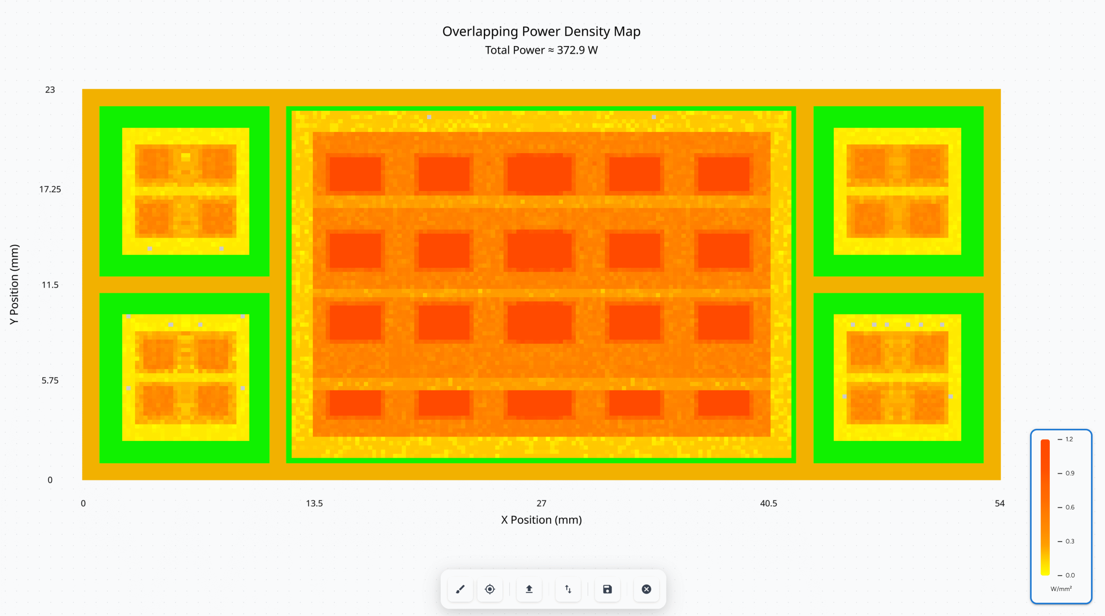This screenshot has width=1105, height=616.
Task: Click the Y Position (mm) axis label
Action: tap(14, 284)
